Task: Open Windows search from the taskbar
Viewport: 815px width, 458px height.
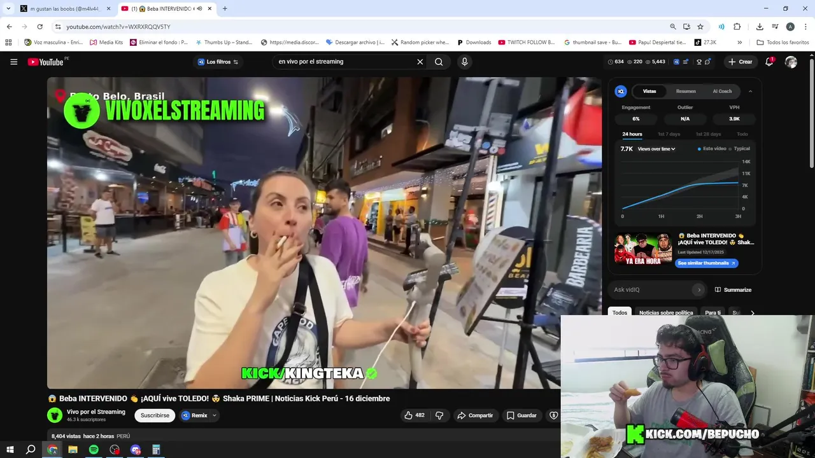Action: tap(30, 450)
